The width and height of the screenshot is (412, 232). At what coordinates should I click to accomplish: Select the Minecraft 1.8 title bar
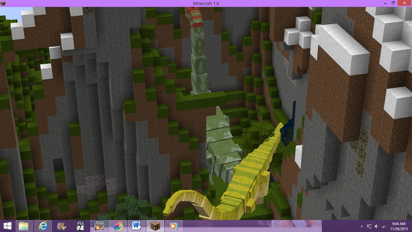coord(206,3)
